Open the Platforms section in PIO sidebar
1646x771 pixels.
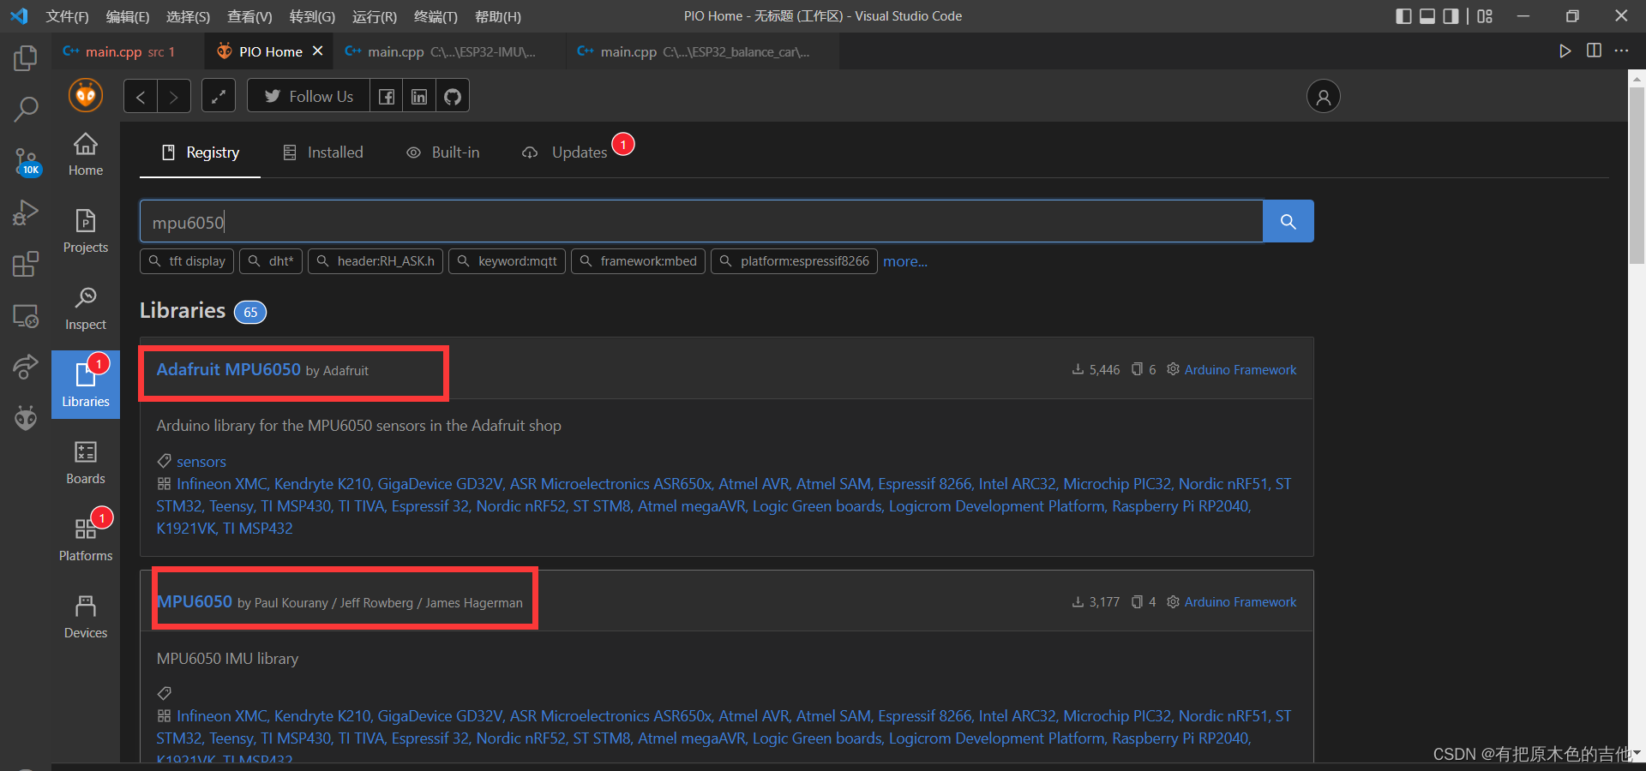click(x=86, y=540)
